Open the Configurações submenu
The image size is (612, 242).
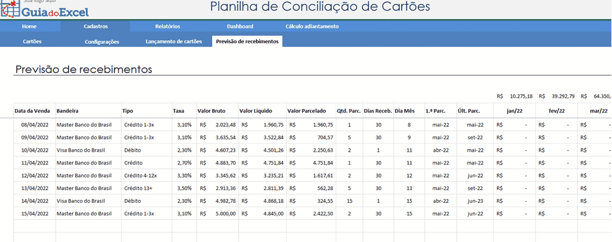102,41
